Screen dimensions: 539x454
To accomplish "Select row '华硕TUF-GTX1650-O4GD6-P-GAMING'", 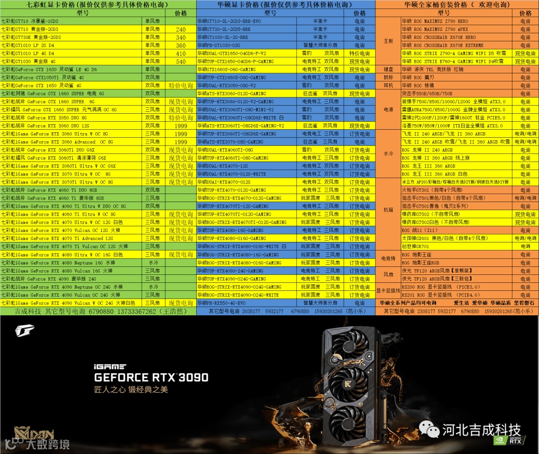I will coord(285,61).
